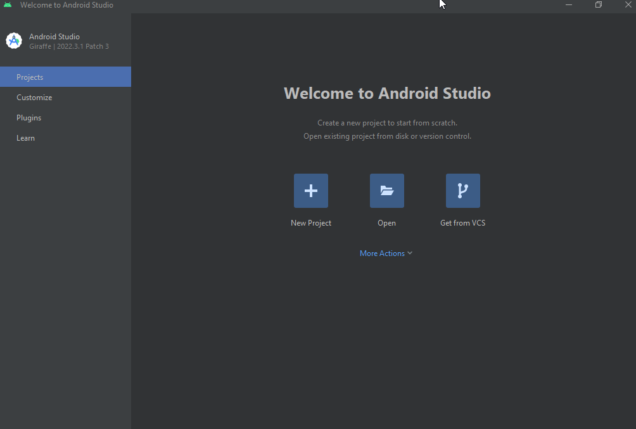636x429 pixels.
Task: Click the Welcome to Android Studio heading
Action: tap(387, 93)
